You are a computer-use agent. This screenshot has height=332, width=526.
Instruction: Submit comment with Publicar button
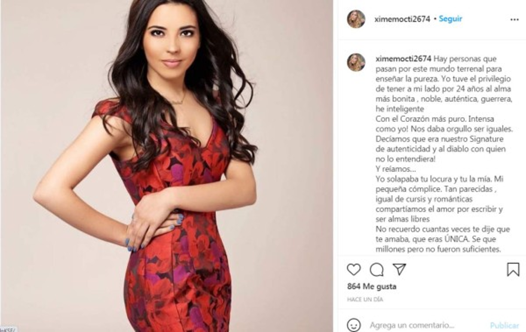click(x=505, y=325)
